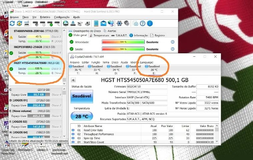Click the 28 °C temperature button
The width and height of the screenshot is (253, 160).
pos(82,116)
